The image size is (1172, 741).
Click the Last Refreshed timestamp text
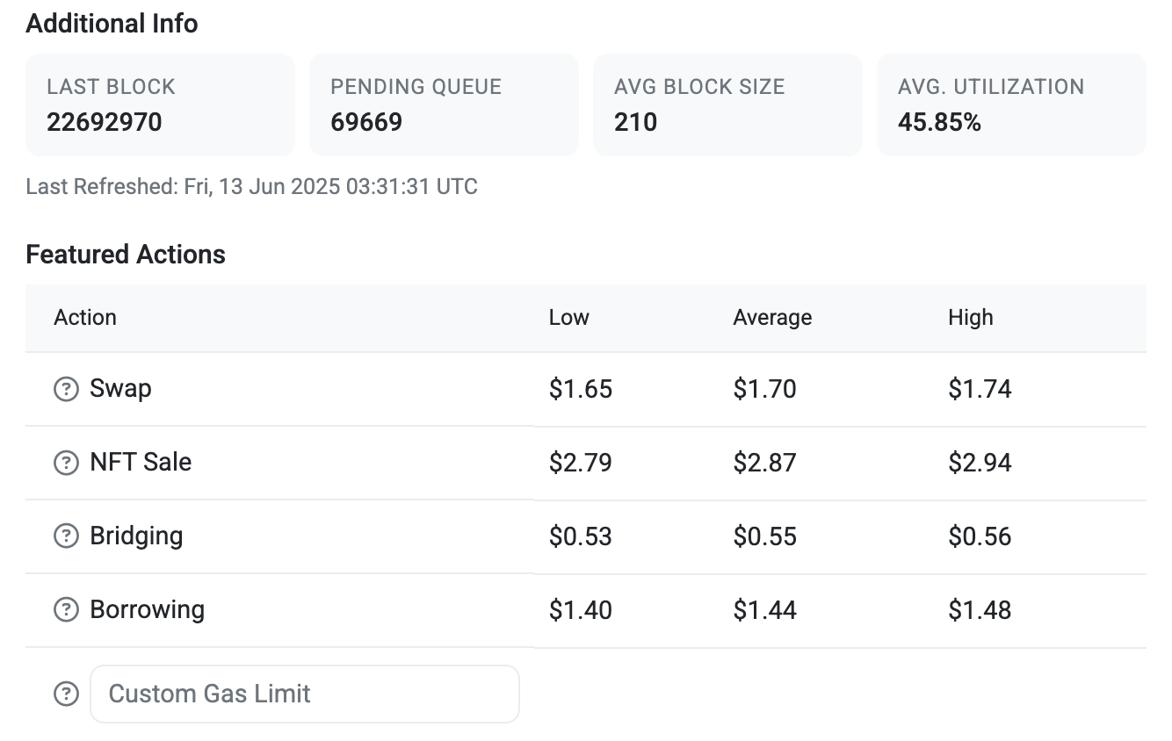tap(251, 186)
